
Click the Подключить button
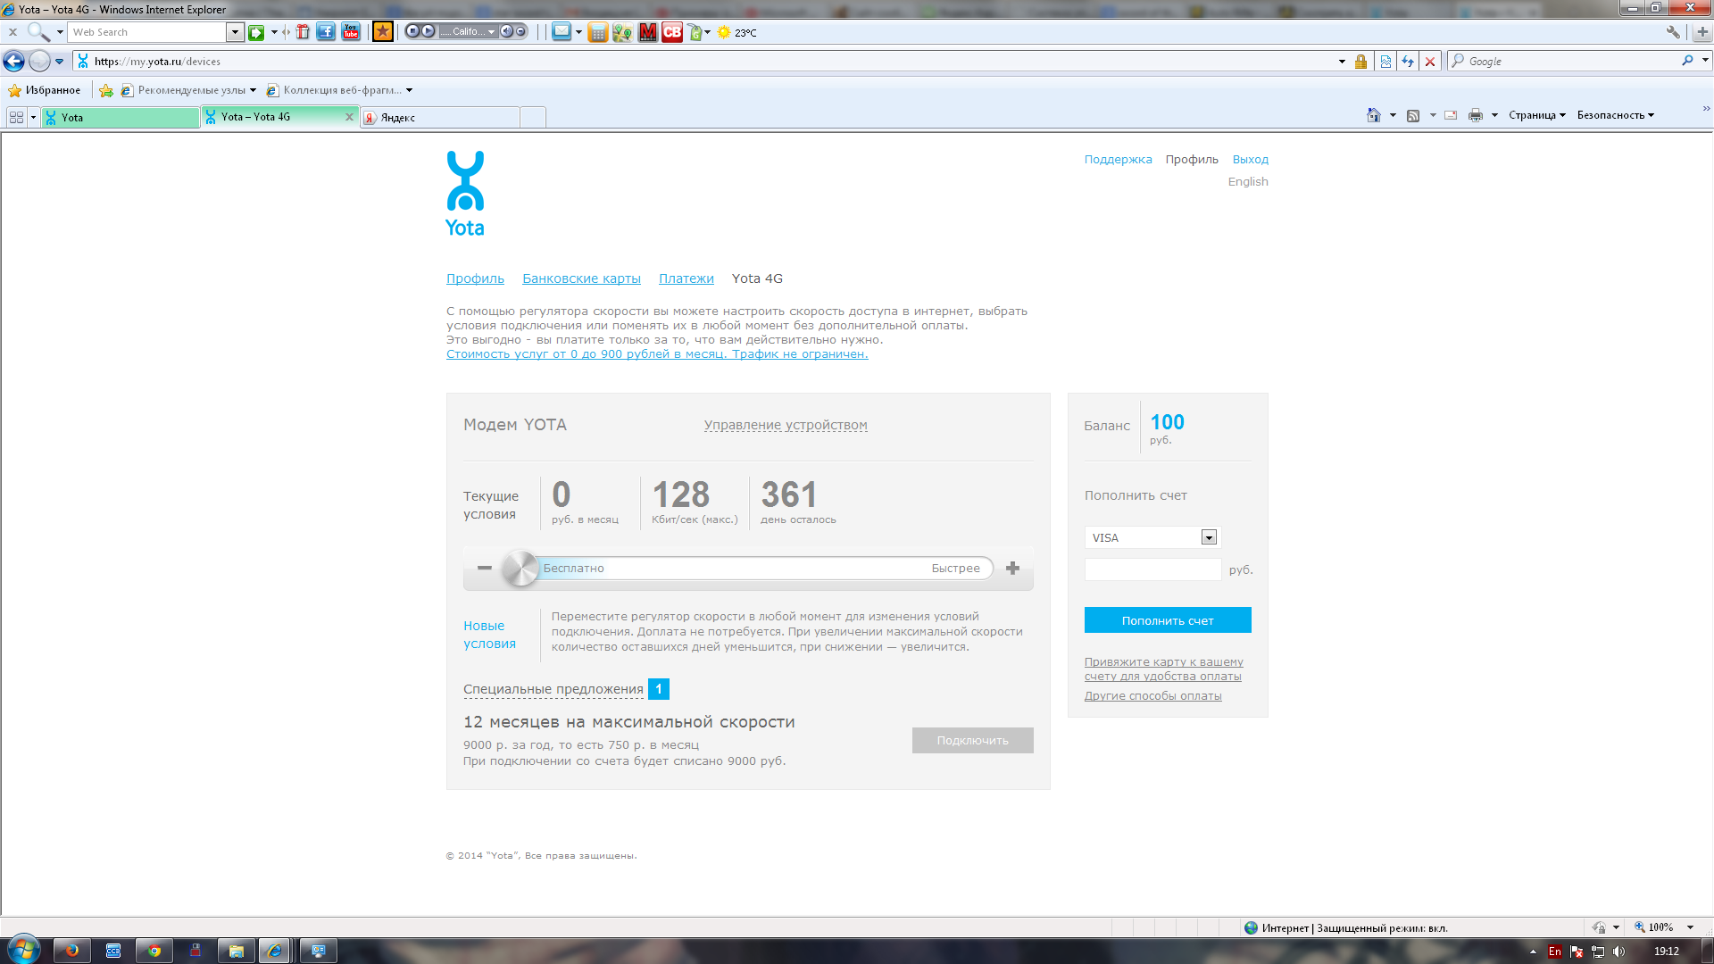(x=972, y=741)
